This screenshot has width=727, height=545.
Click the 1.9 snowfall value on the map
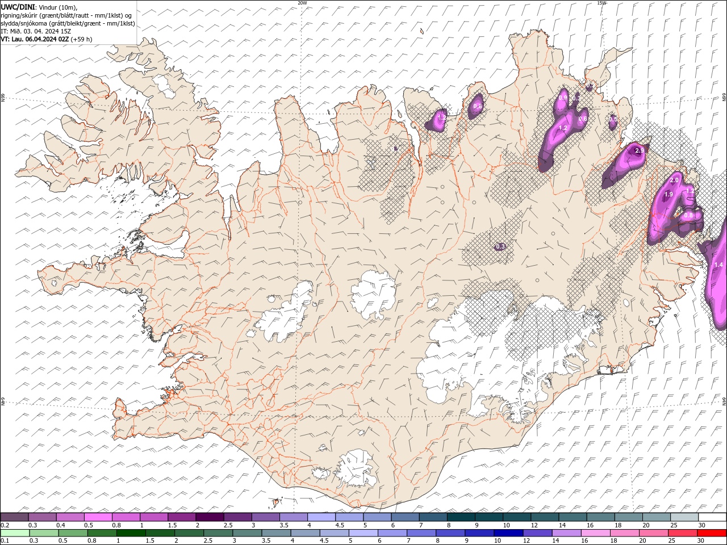668,194
